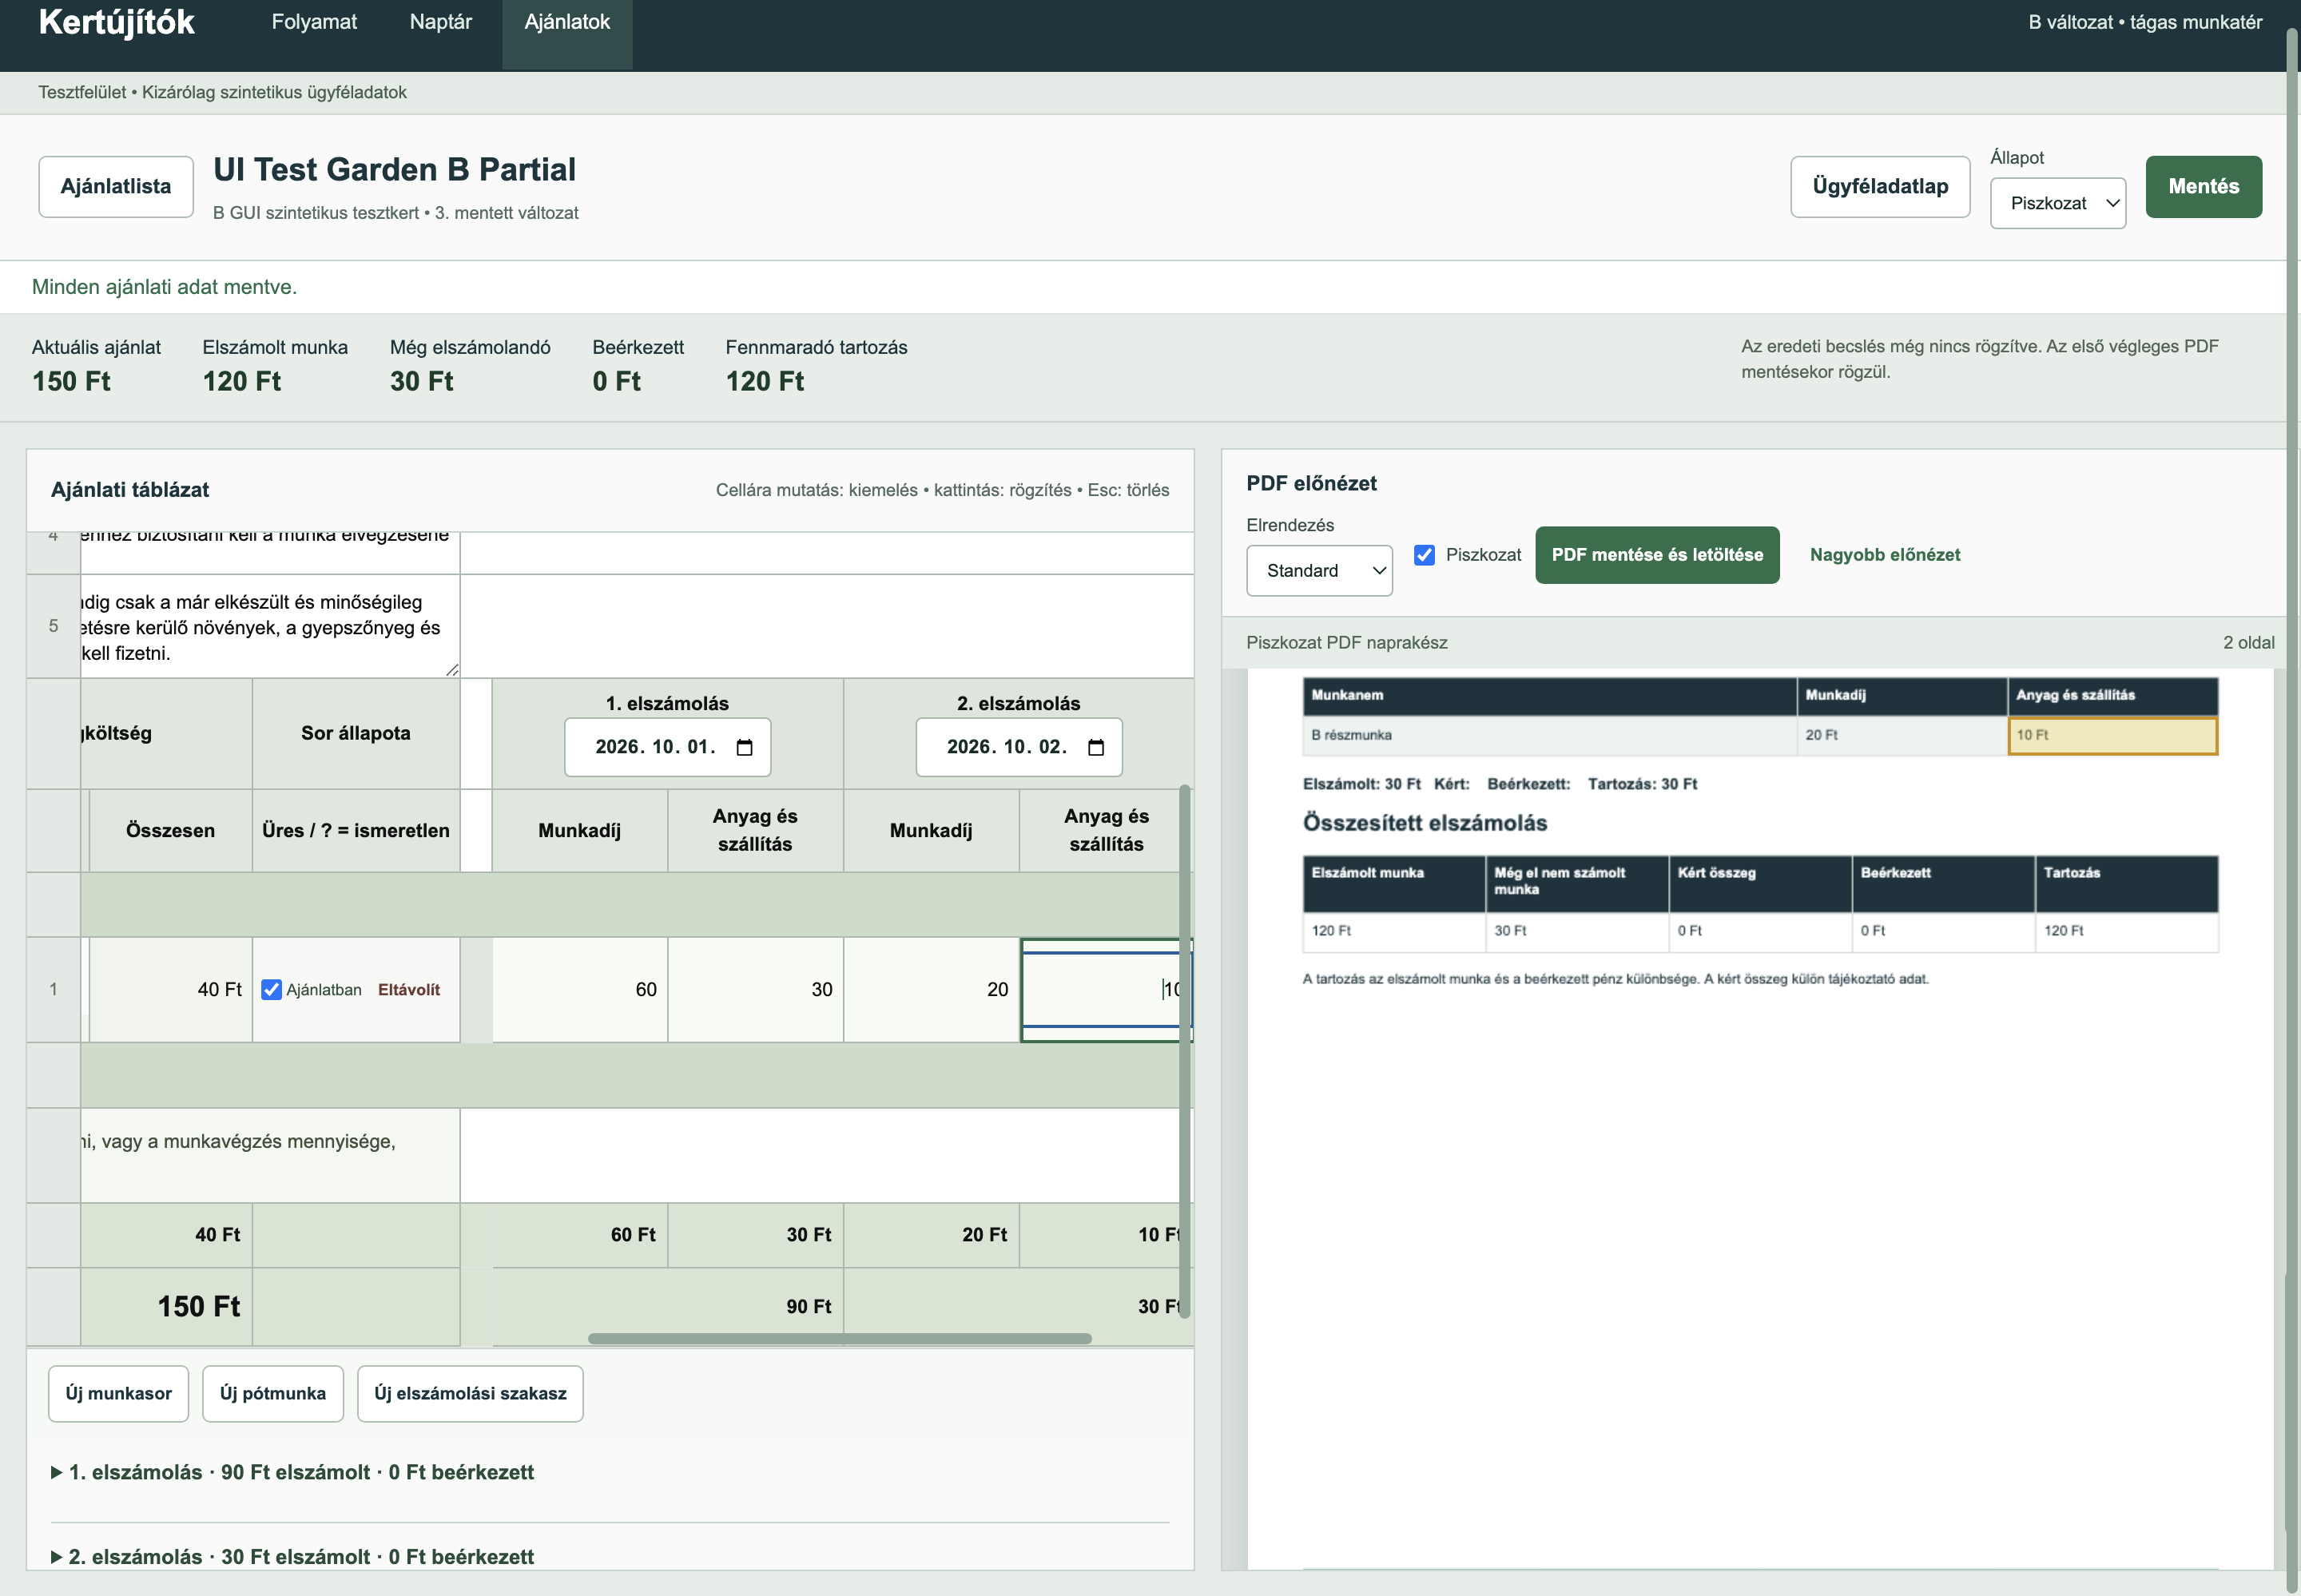Viewport: 2301px width, 1596px height.
Task: Open the Nagyobb előnézet link
Action: [x=1884, y=555]
